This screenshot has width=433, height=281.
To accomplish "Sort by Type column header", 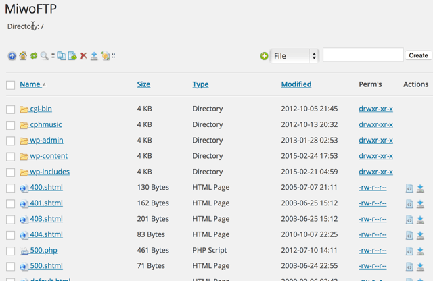I will click(200, 84).
